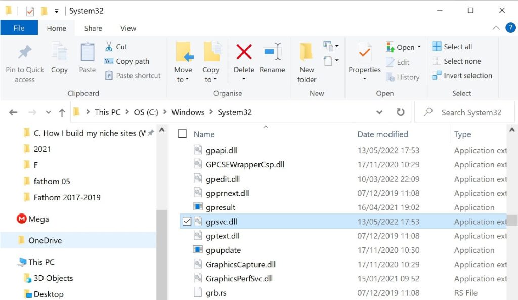Click OS (C:) in the address bar
Screen dimensions: 518x300
pos(146,112)
